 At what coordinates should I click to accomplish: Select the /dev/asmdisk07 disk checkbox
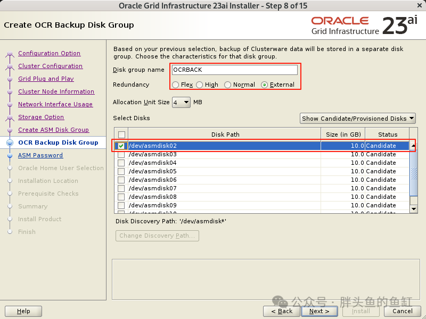tap(121, 188)
